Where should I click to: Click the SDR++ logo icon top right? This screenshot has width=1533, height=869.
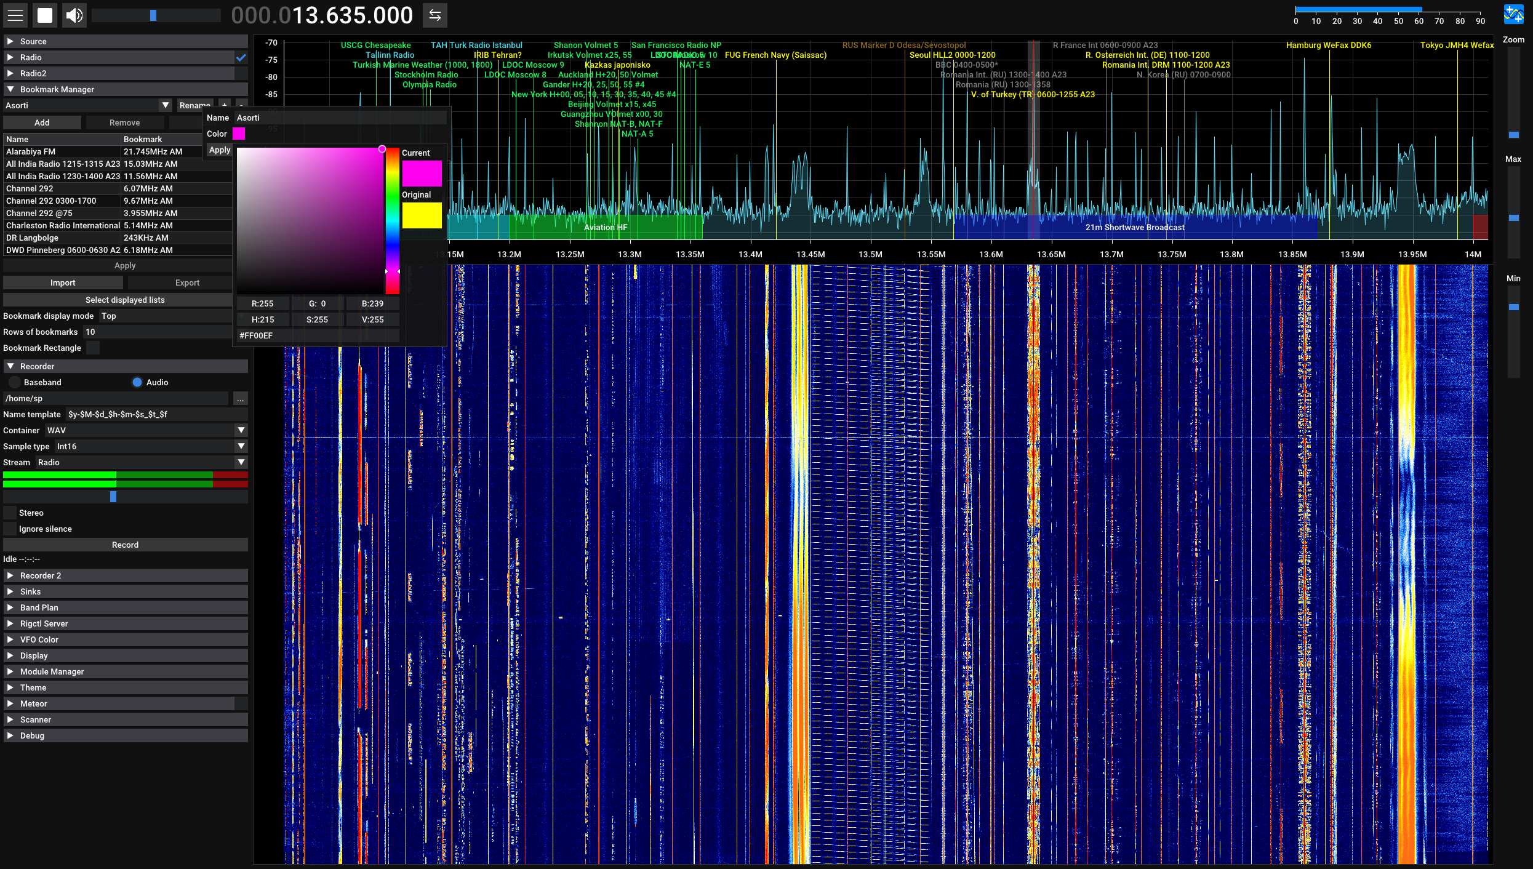coord(1513,15)
